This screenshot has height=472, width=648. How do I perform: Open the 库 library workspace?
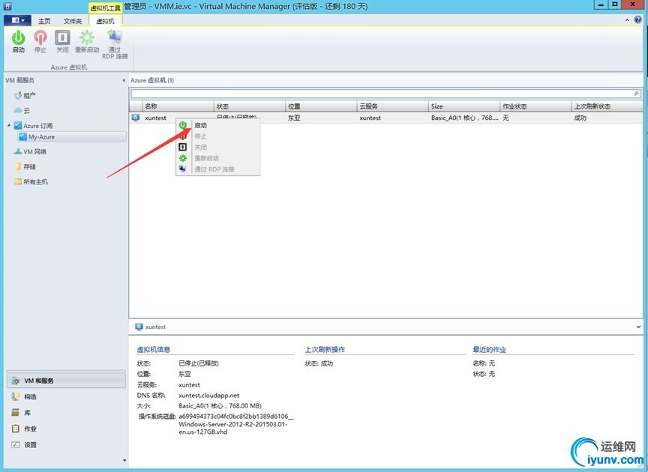[66, 413]
